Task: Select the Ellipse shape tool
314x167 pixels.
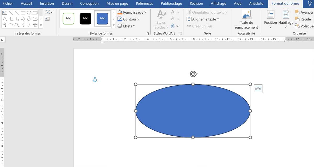Action: 29,12
